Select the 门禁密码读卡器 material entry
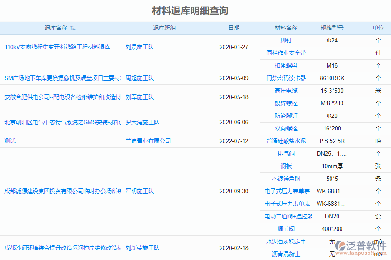391x260 pixels. 285,78
